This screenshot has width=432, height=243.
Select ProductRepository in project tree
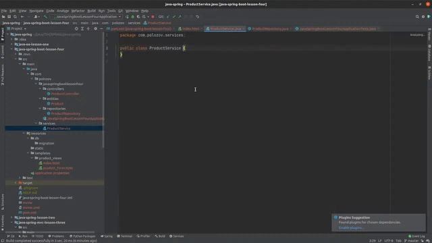65,114
